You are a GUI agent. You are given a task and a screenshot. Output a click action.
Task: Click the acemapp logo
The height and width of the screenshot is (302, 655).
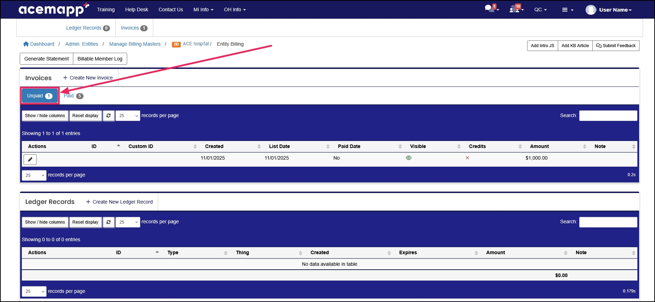(54, 9)
